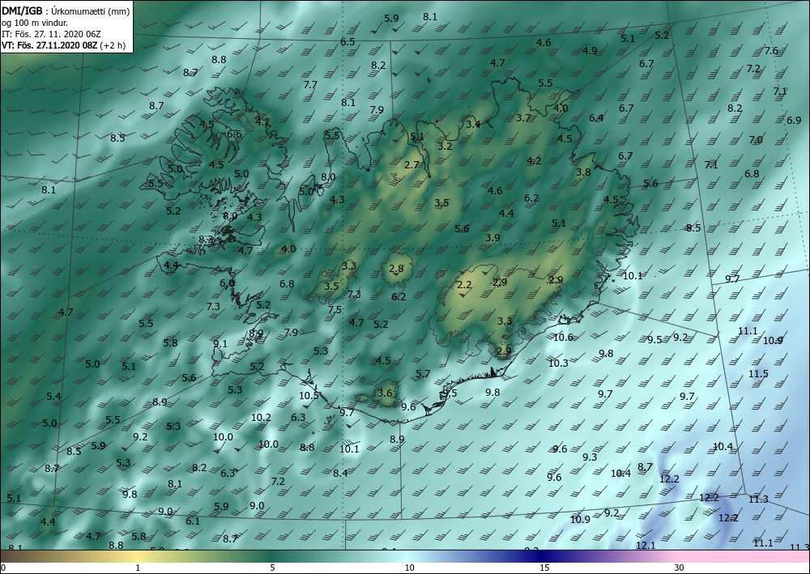Click the map value '11.5'

(758, 374)
